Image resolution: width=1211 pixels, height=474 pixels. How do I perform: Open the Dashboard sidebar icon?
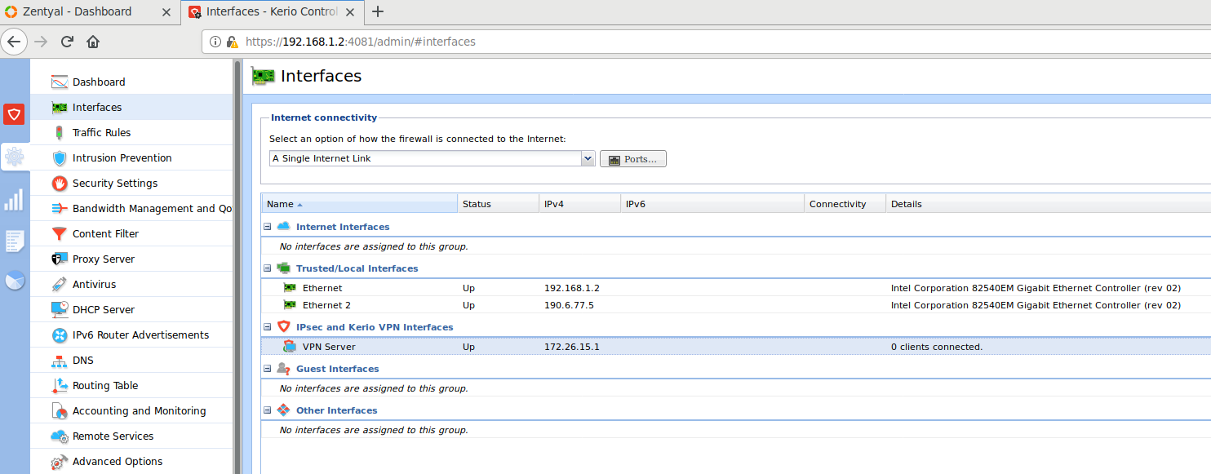(x=59, y=82)
